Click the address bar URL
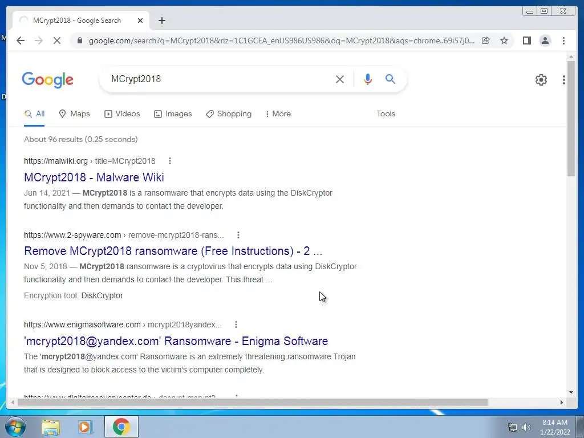Image resolution: width=584 pixels, height=438 pixels. (x=282, y=40)
